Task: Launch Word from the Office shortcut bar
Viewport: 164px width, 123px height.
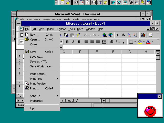Action: pyautogui.click(x=113, y=2)
